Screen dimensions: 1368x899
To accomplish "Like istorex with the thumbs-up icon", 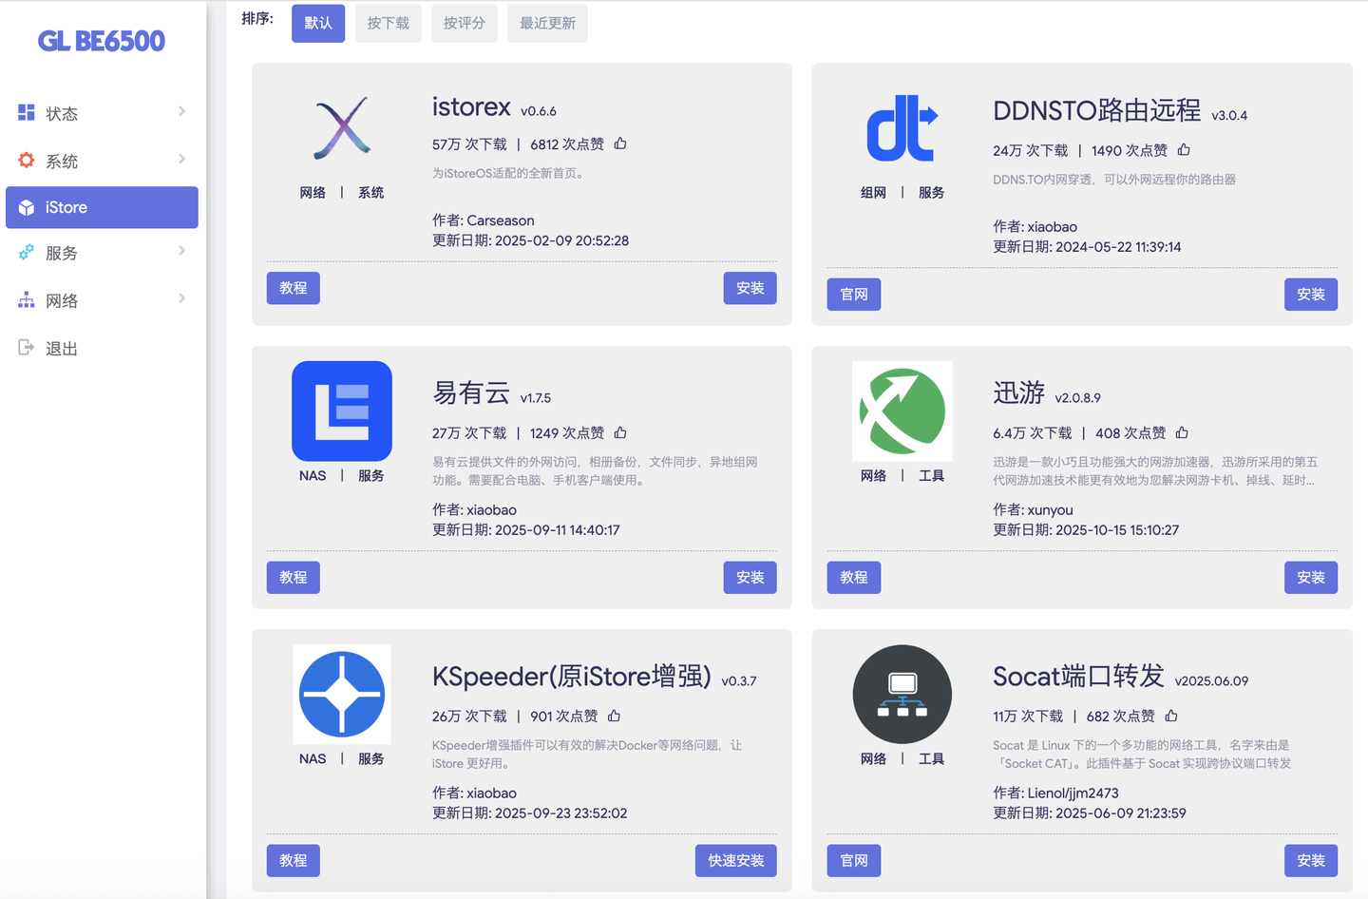I will (620, 143).
